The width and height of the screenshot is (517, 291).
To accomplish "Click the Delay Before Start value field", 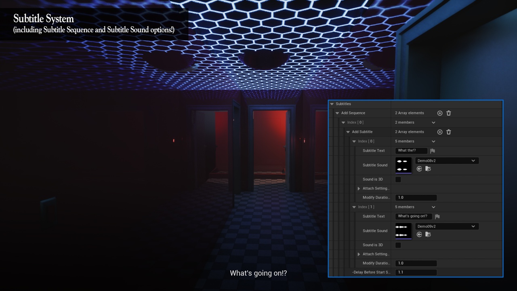I will pyautogui.click(x=416, y=272).
